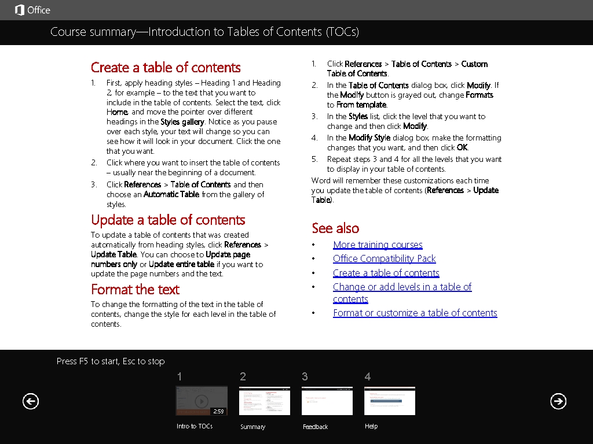Click the Office logo icon
Viewport: 593px width, 444px height.
(x=19, y=10)
